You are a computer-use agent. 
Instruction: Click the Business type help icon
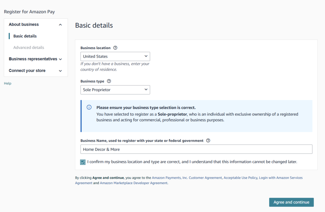click(109, 81)
